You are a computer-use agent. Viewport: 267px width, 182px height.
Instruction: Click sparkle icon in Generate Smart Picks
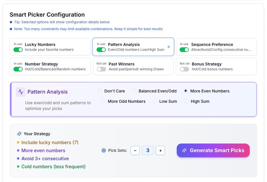(x=184, y=150)
